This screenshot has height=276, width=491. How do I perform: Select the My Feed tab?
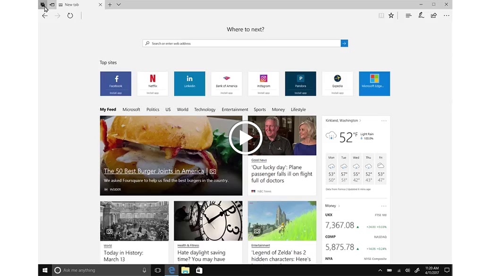point(108,110)
